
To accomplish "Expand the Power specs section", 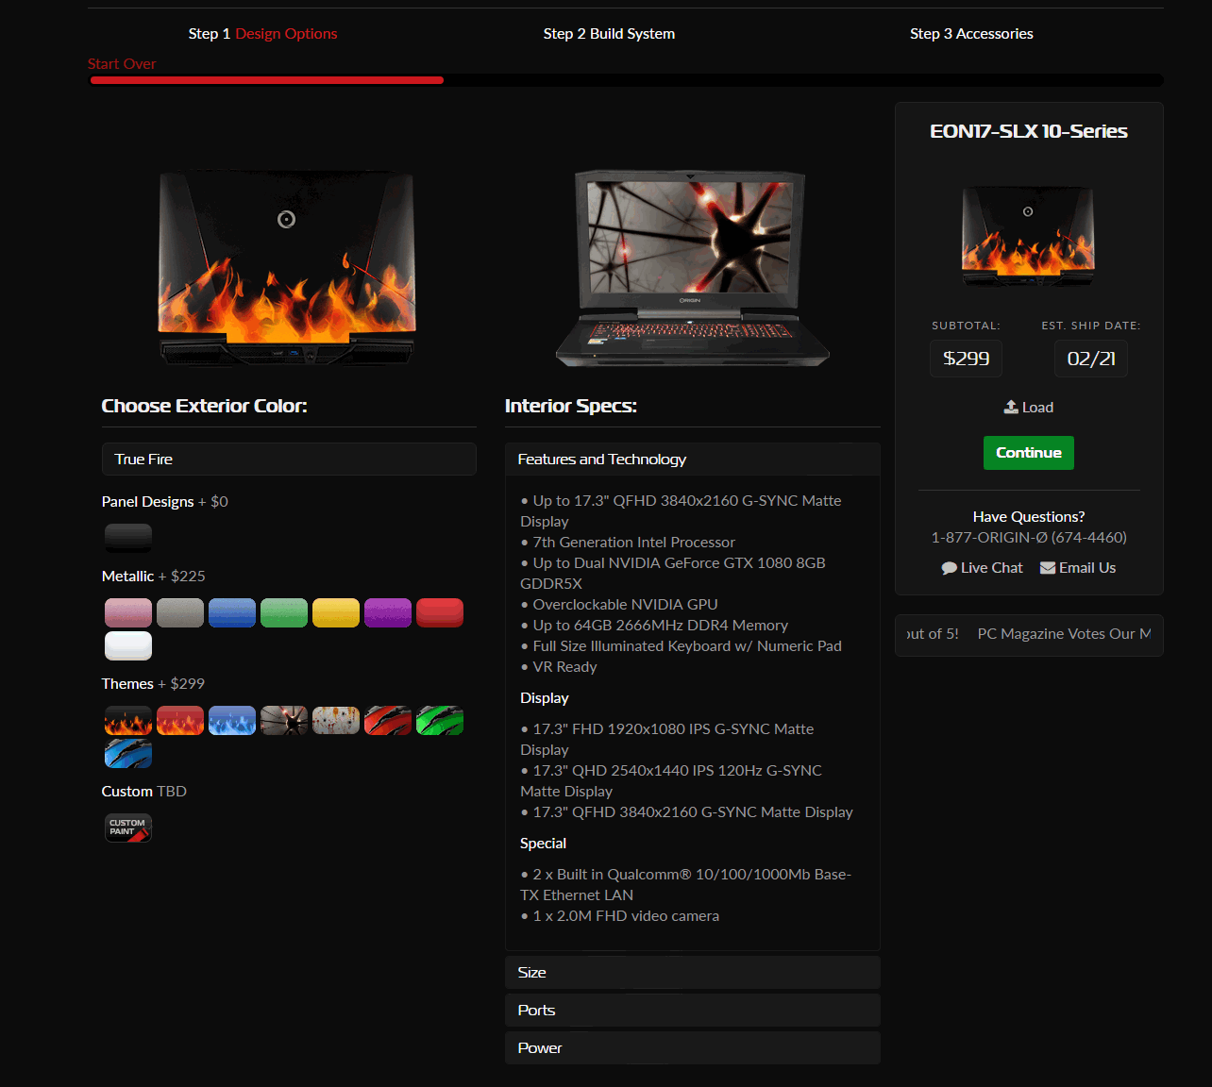I will click(x=693, y=1048).
